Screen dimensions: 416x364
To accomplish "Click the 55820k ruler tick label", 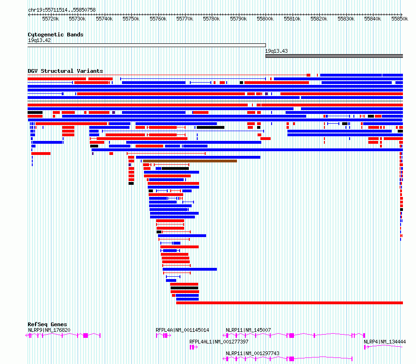I will (319, 19).
